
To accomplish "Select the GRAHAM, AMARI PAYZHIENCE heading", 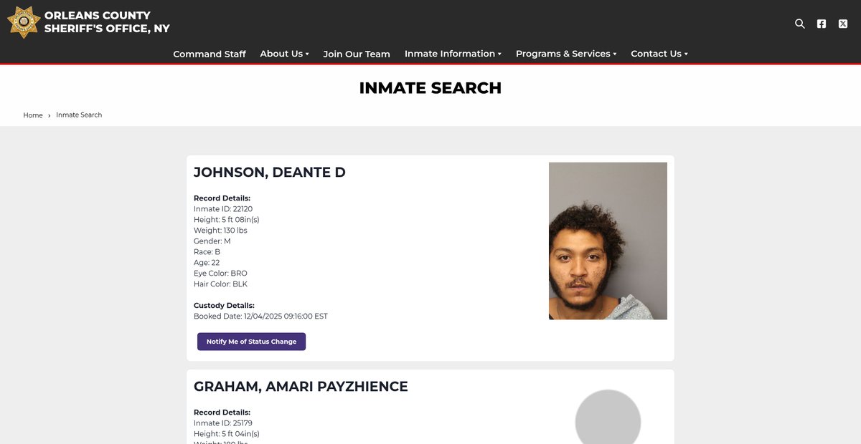I will click(x=301, y=387).
